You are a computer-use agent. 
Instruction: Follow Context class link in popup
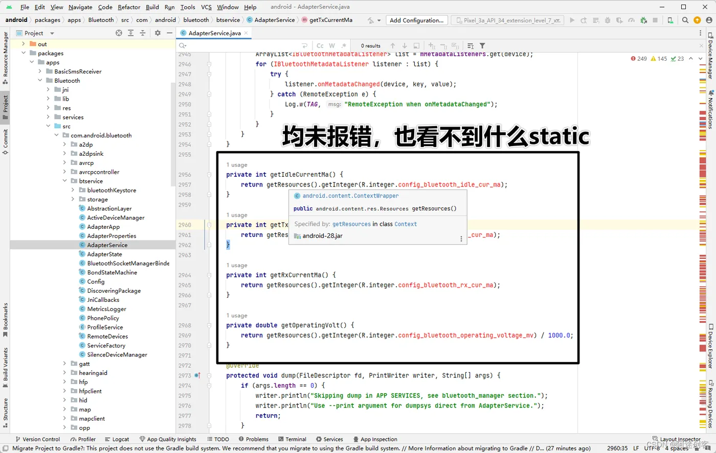point(406,224)
